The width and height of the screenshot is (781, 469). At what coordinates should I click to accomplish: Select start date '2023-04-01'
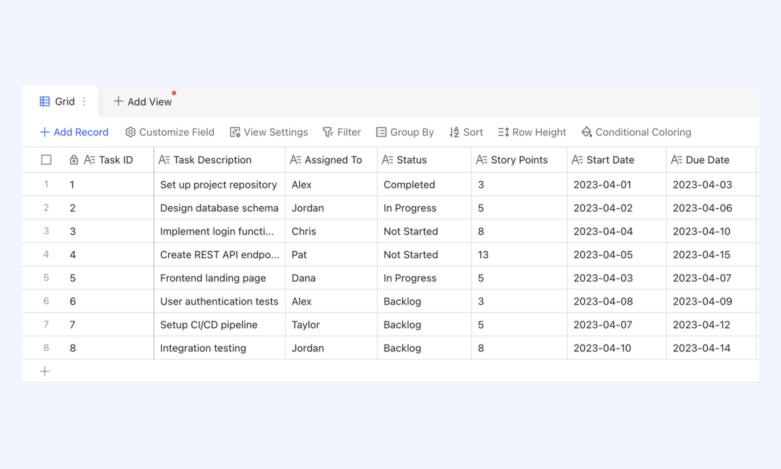(617, 184)
